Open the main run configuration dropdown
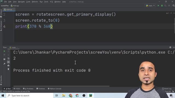The height and width of the screenshot is (98, 175). (x=150, y=5)
